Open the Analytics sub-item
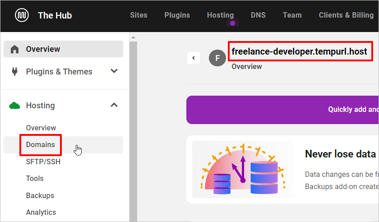 tap(41, 213)
